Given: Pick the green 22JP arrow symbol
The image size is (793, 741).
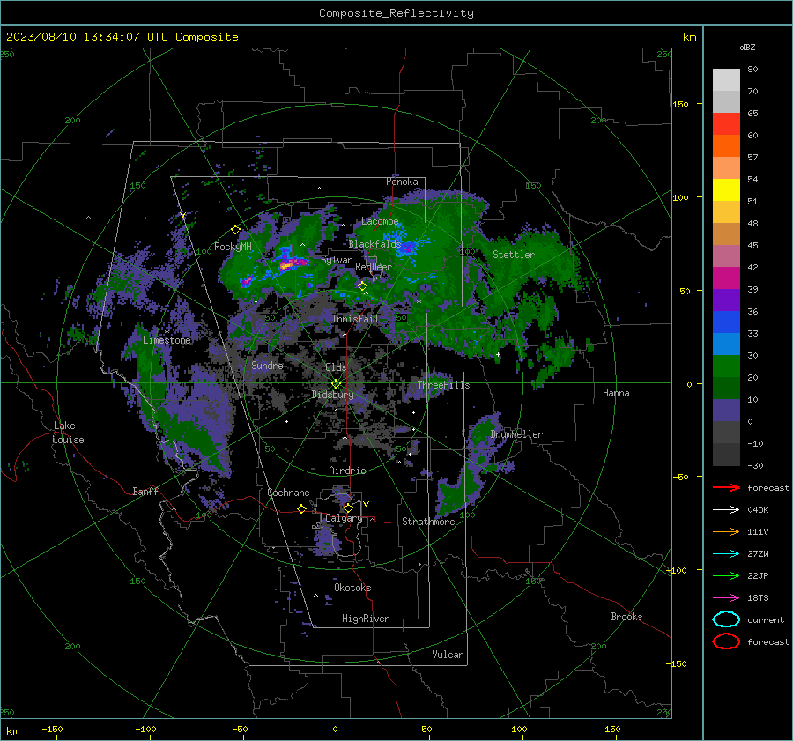Looking at the screenshot, I should tap(726, 575).
